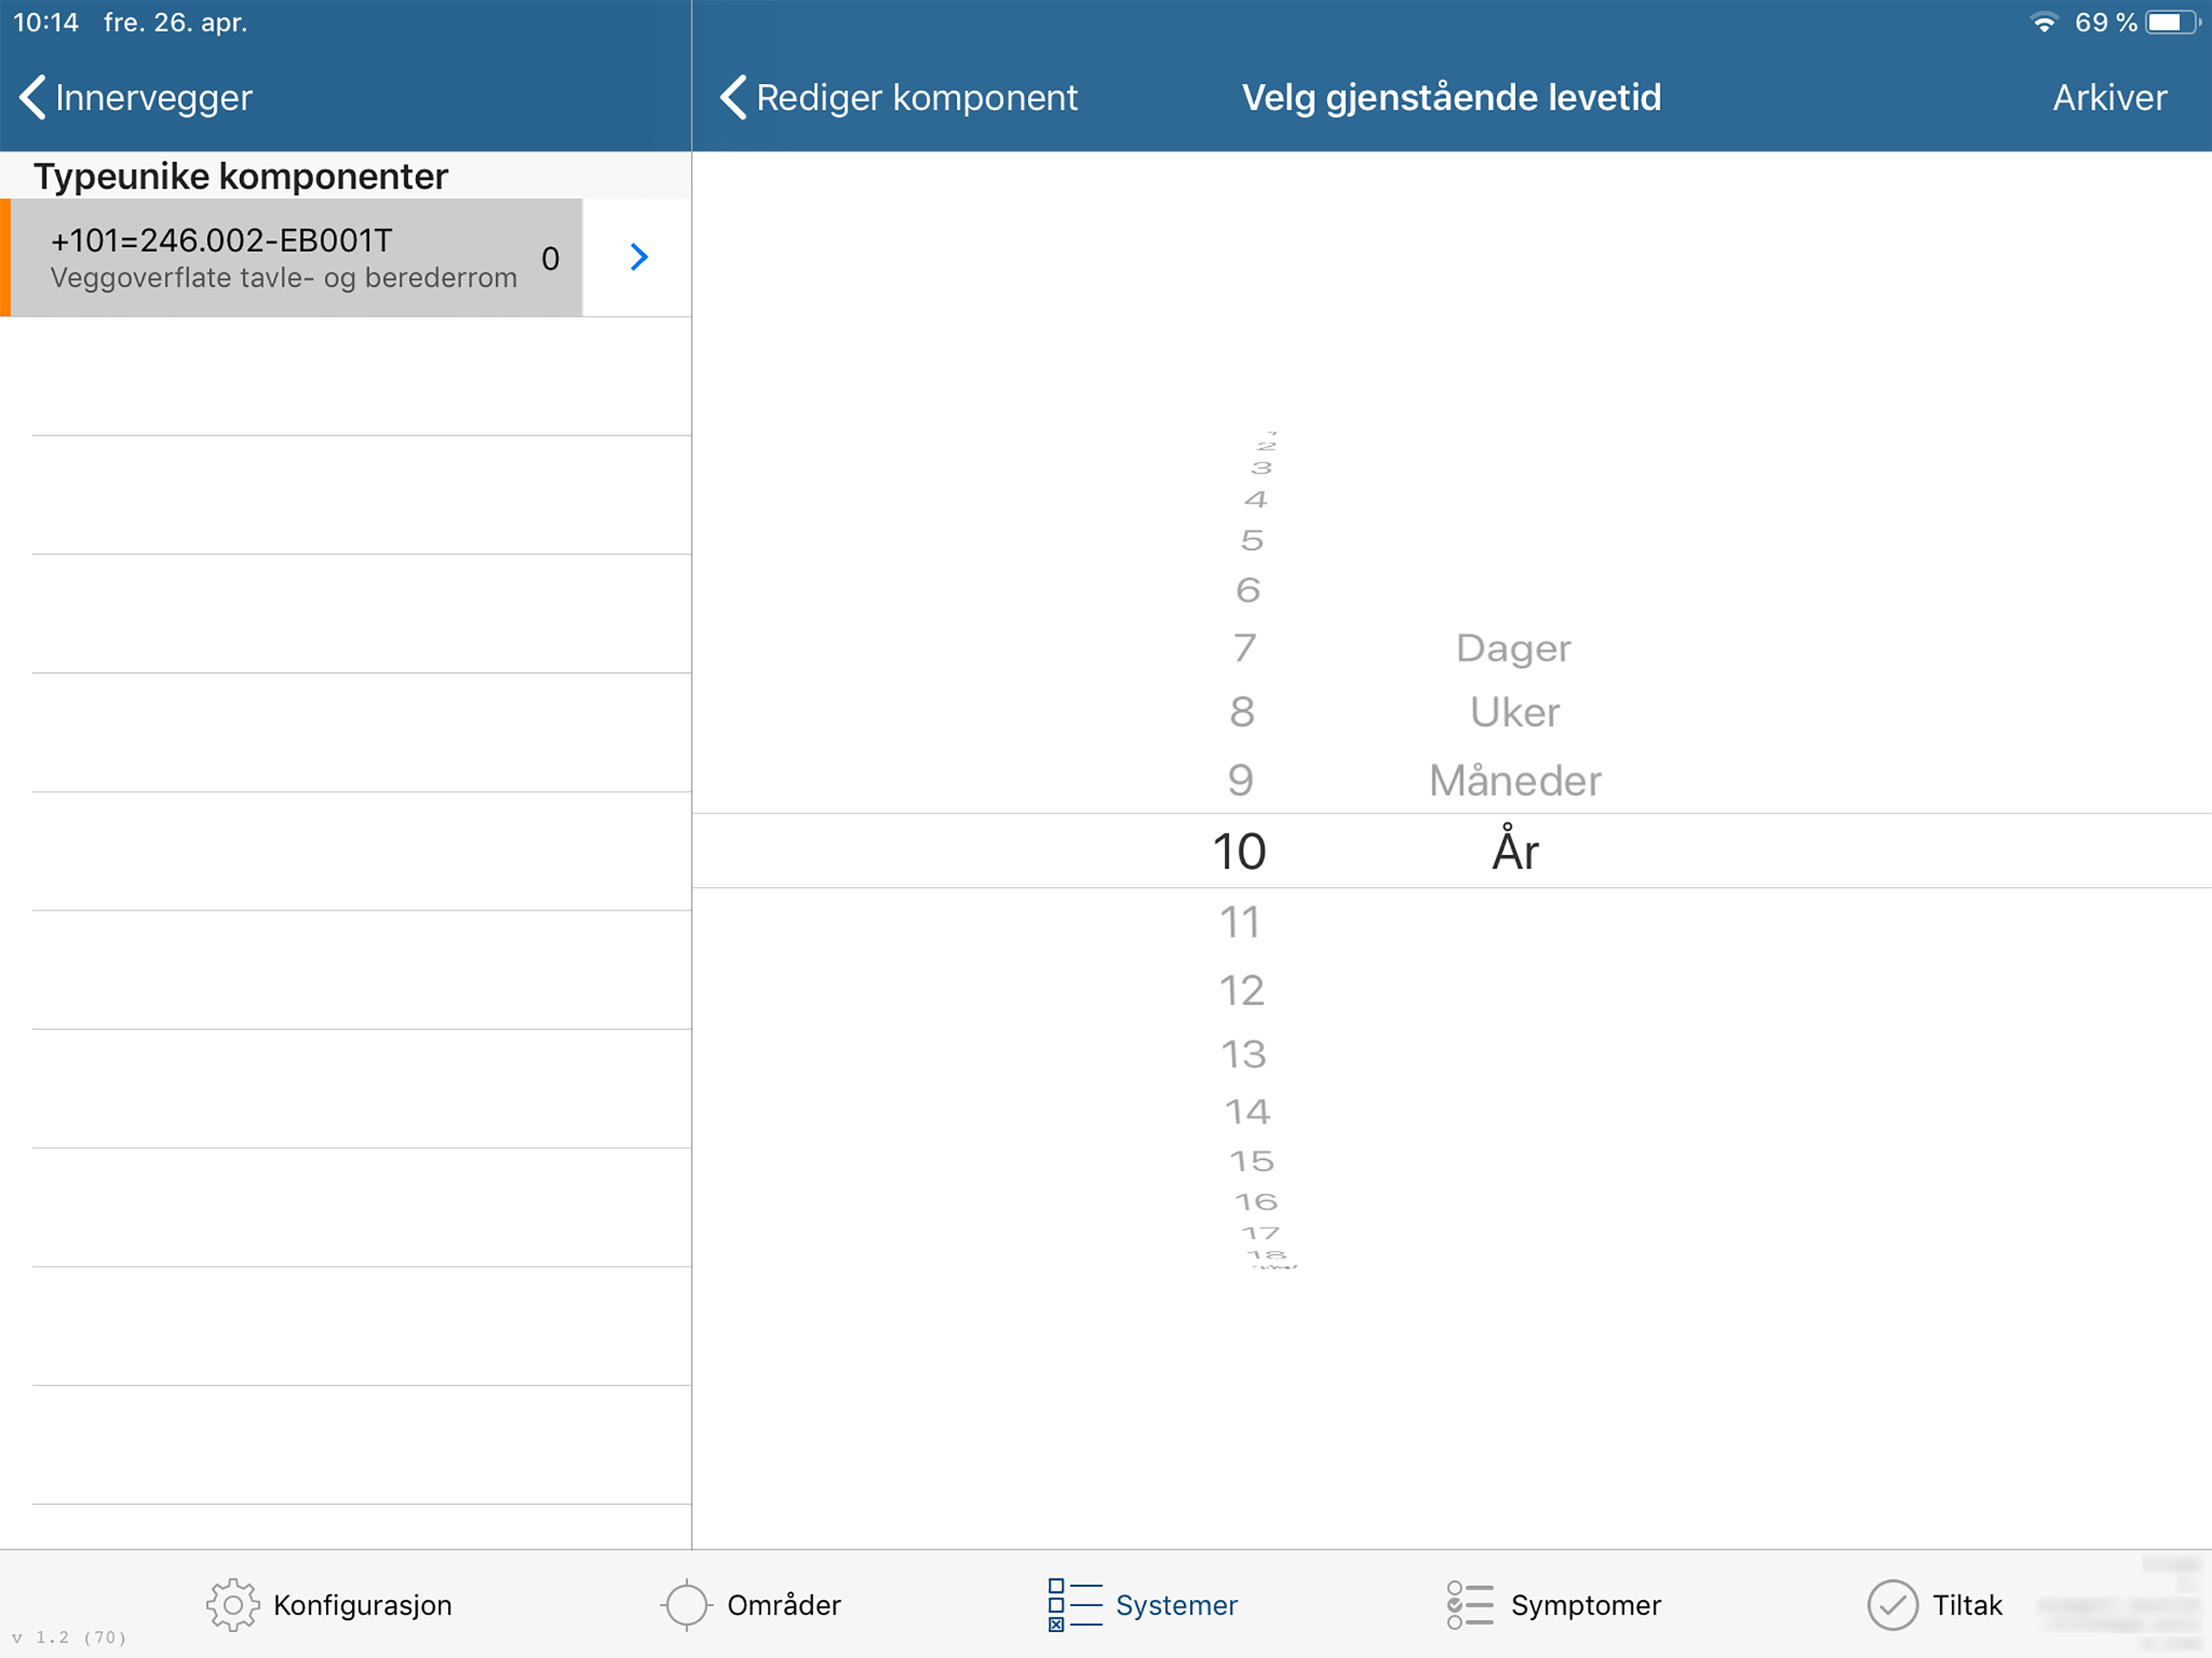
Task: Pick value 13 in number wheel
Action: coord(1244,1054)
